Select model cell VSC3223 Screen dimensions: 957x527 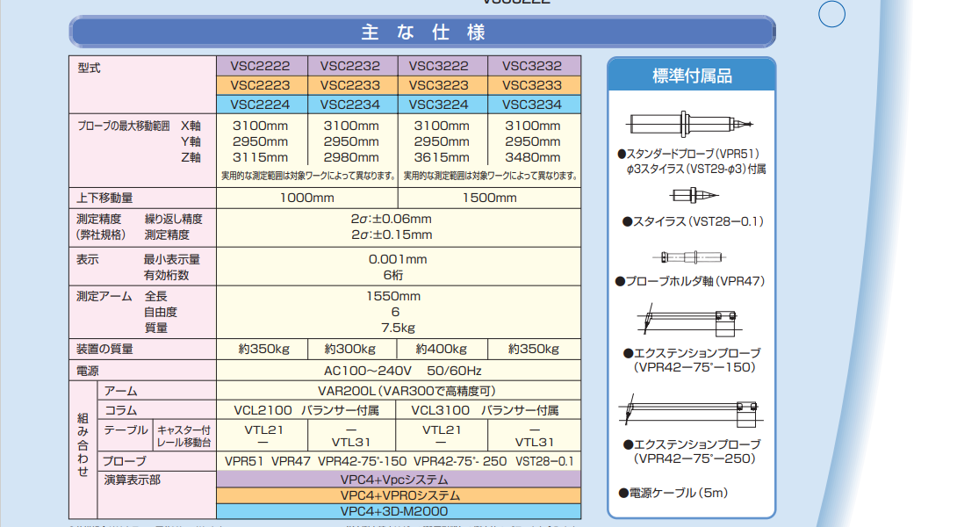[443, 85]
